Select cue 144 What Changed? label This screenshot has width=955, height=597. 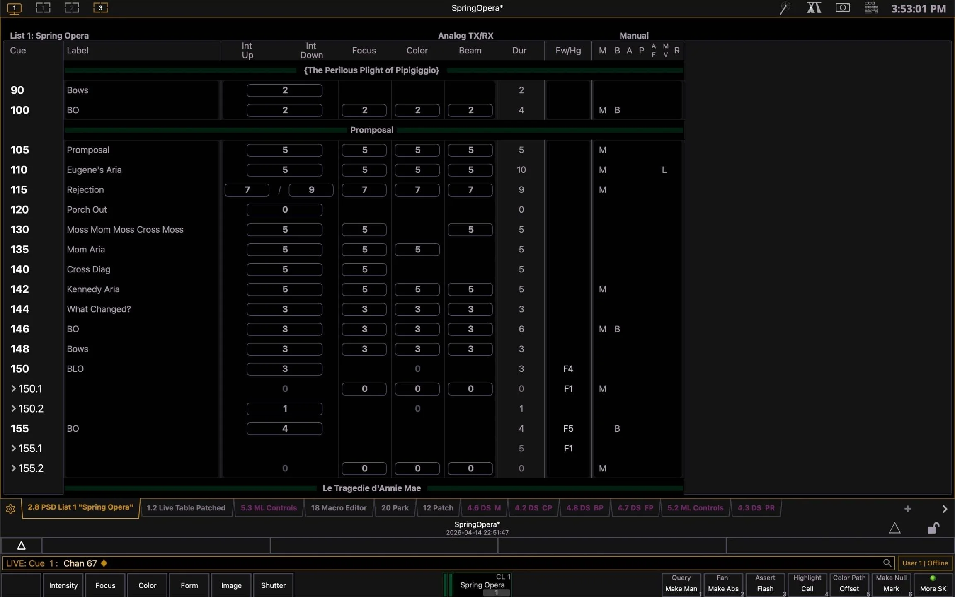coord(99,309)
